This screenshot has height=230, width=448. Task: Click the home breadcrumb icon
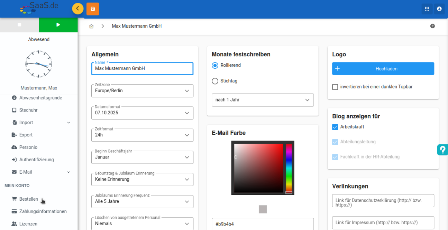[x=91, y=26]
